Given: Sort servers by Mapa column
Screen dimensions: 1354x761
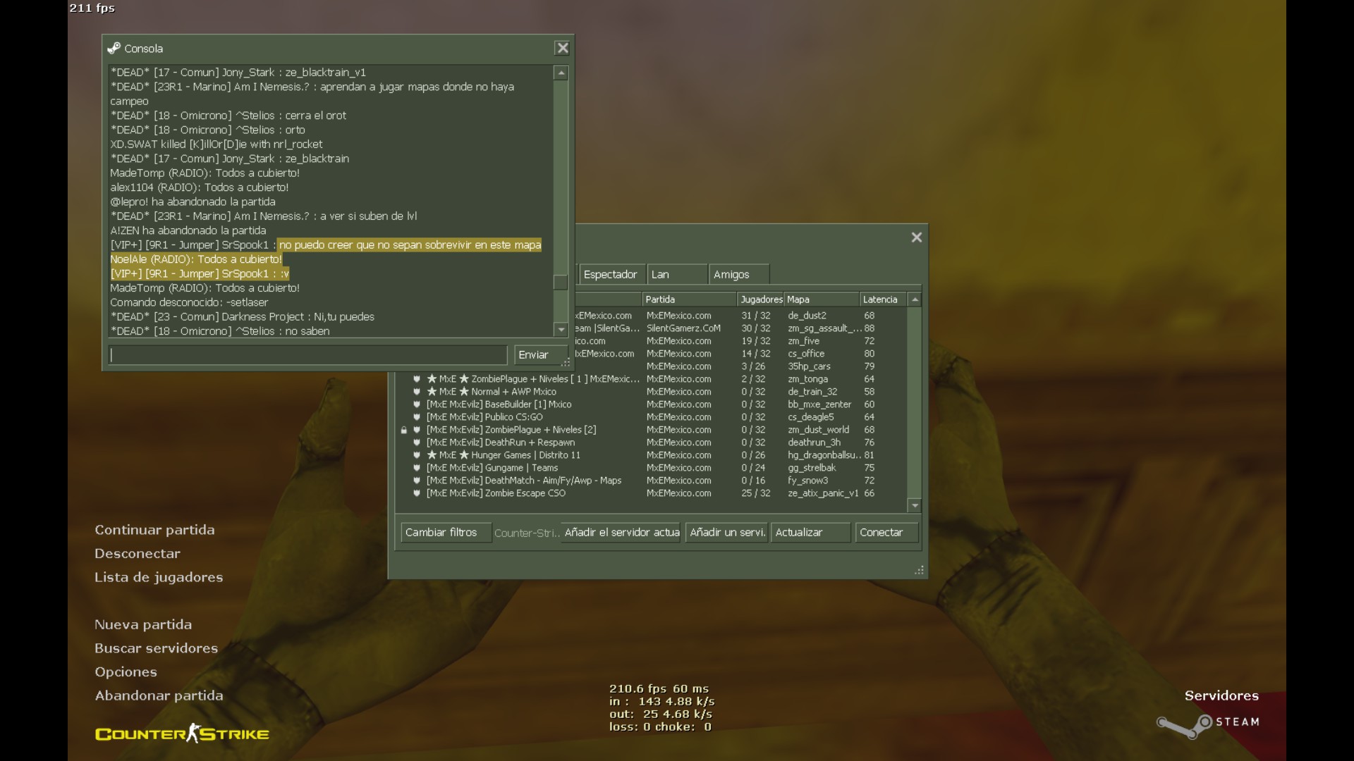Looking at the screenshot, I should pyautogui.click(x=822, y=299).
